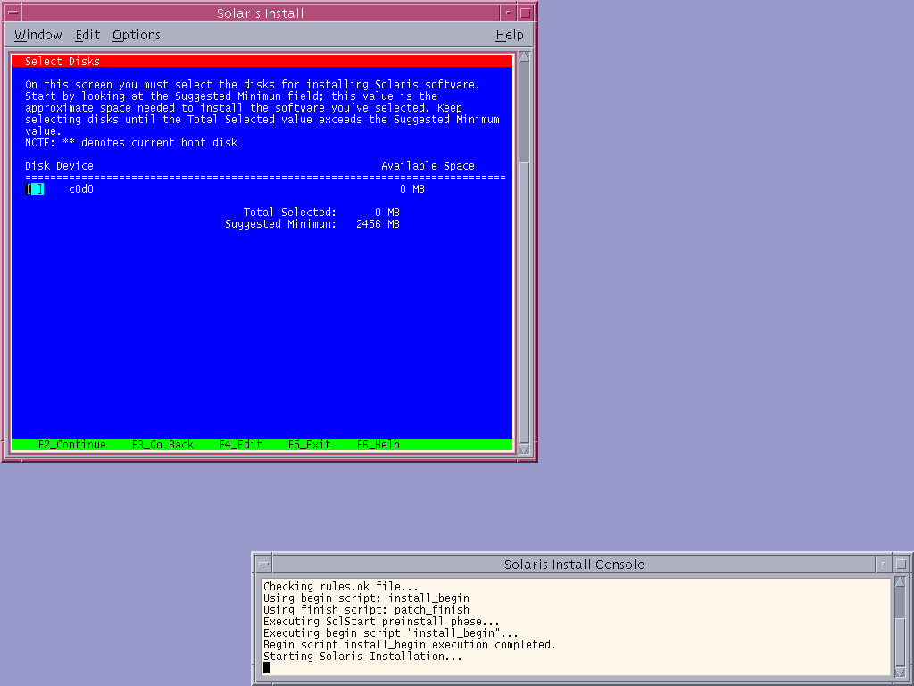This screenshot has width=914, height=686.
Task: Open the Edit menu
Action: pos(87,35)
